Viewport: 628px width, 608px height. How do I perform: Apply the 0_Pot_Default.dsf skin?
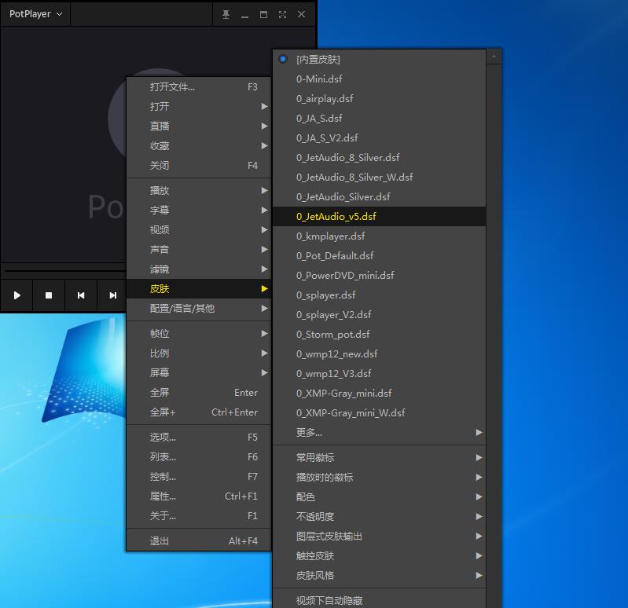[379, 255]
